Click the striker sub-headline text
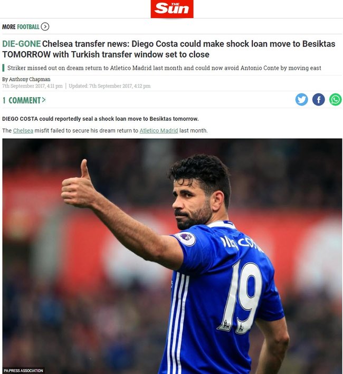343x374 pixels. pyautogui.click(x=164, y=68)
